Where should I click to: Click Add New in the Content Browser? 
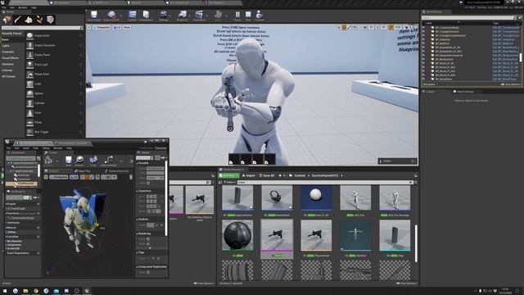[x=229, y=175]
